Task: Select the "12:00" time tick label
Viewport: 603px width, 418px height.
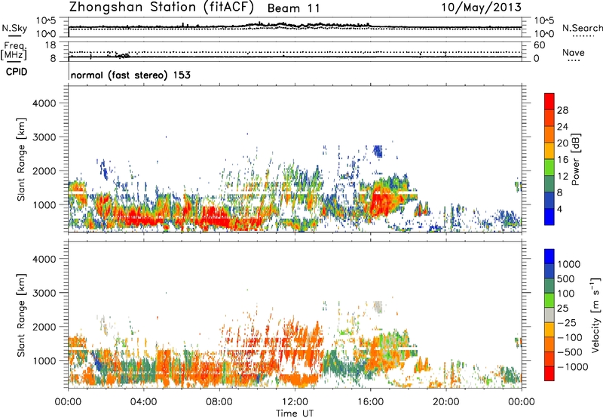Action: 295,402
